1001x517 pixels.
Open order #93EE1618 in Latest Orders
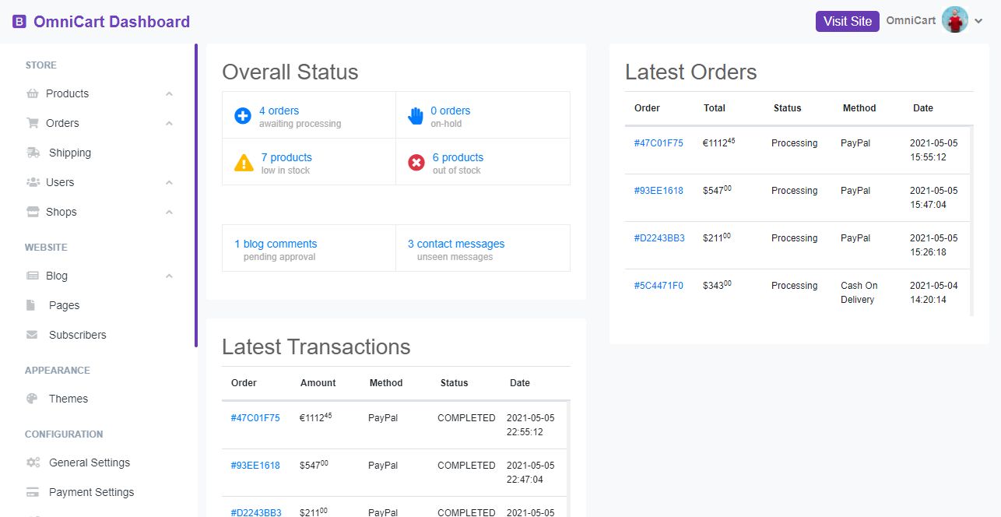(659, 191)
